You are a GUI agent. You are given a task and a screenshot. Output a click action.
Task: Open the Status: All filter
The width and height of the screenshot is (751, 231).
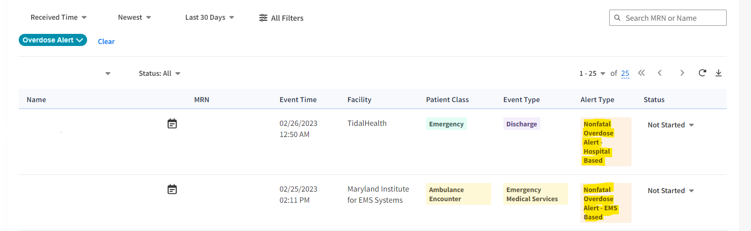coord(160,73)
